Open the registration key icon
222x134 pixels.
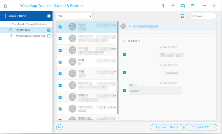click(163, 6)
